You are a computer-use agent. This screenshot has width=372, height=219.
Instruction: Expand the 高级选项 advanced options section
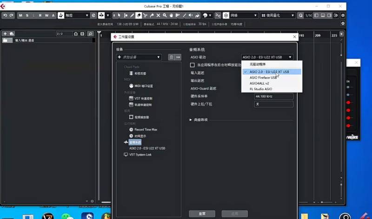coord(191,119)
